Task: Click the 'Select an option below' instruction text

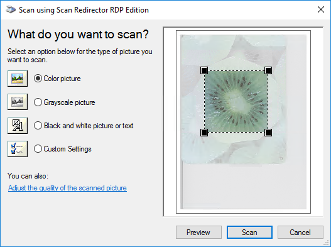Action: tap(80, 55)
